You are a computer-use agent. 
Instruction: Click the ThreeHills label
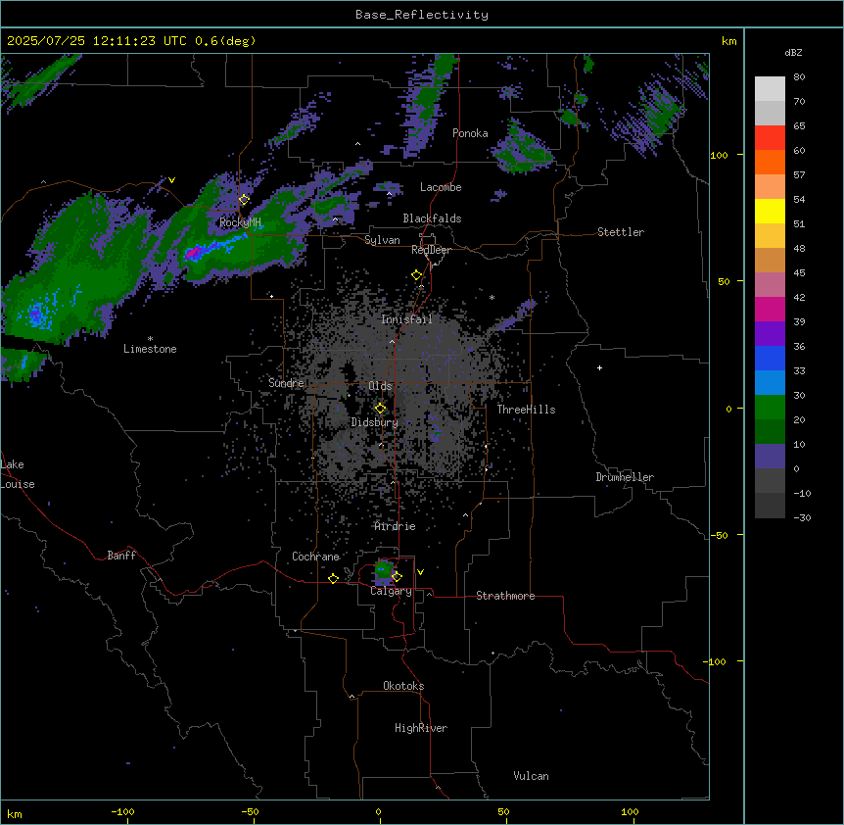pyautogui.click(x=526, y=410)
